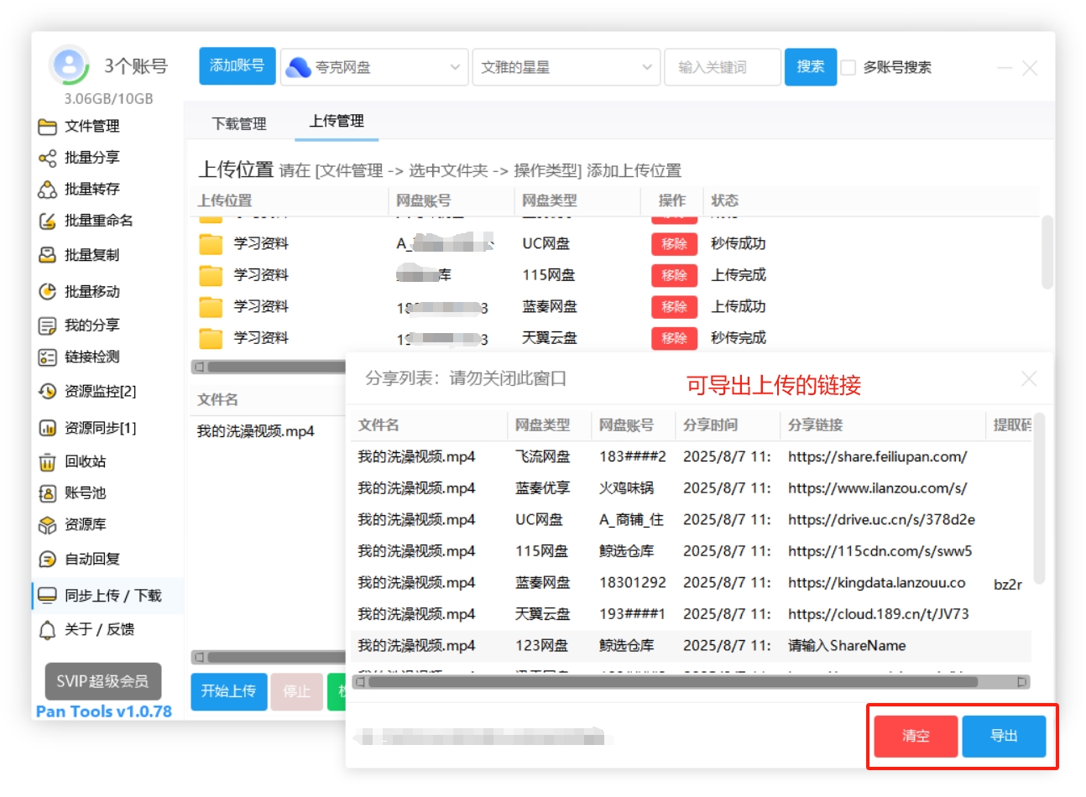1086x797 pixels.
Task: Click the SVIP超级会员 button
Action: click(102, 681)
